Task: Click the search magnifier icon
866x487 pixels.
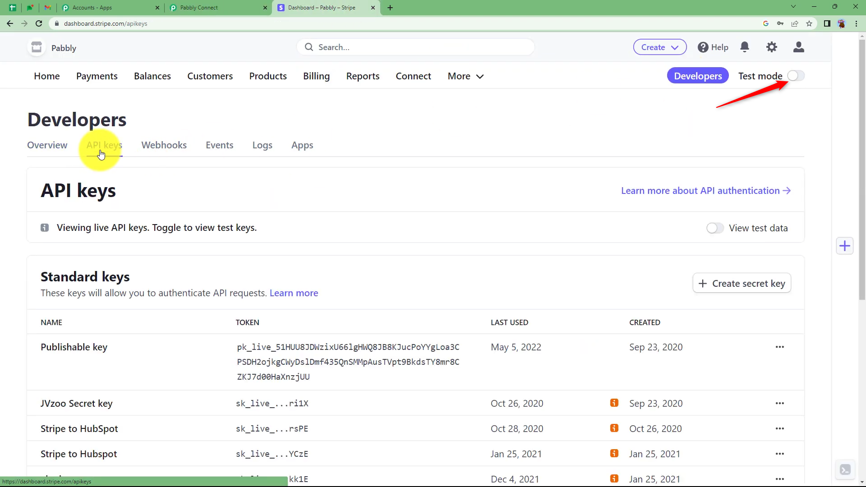Action: (309, 47)
